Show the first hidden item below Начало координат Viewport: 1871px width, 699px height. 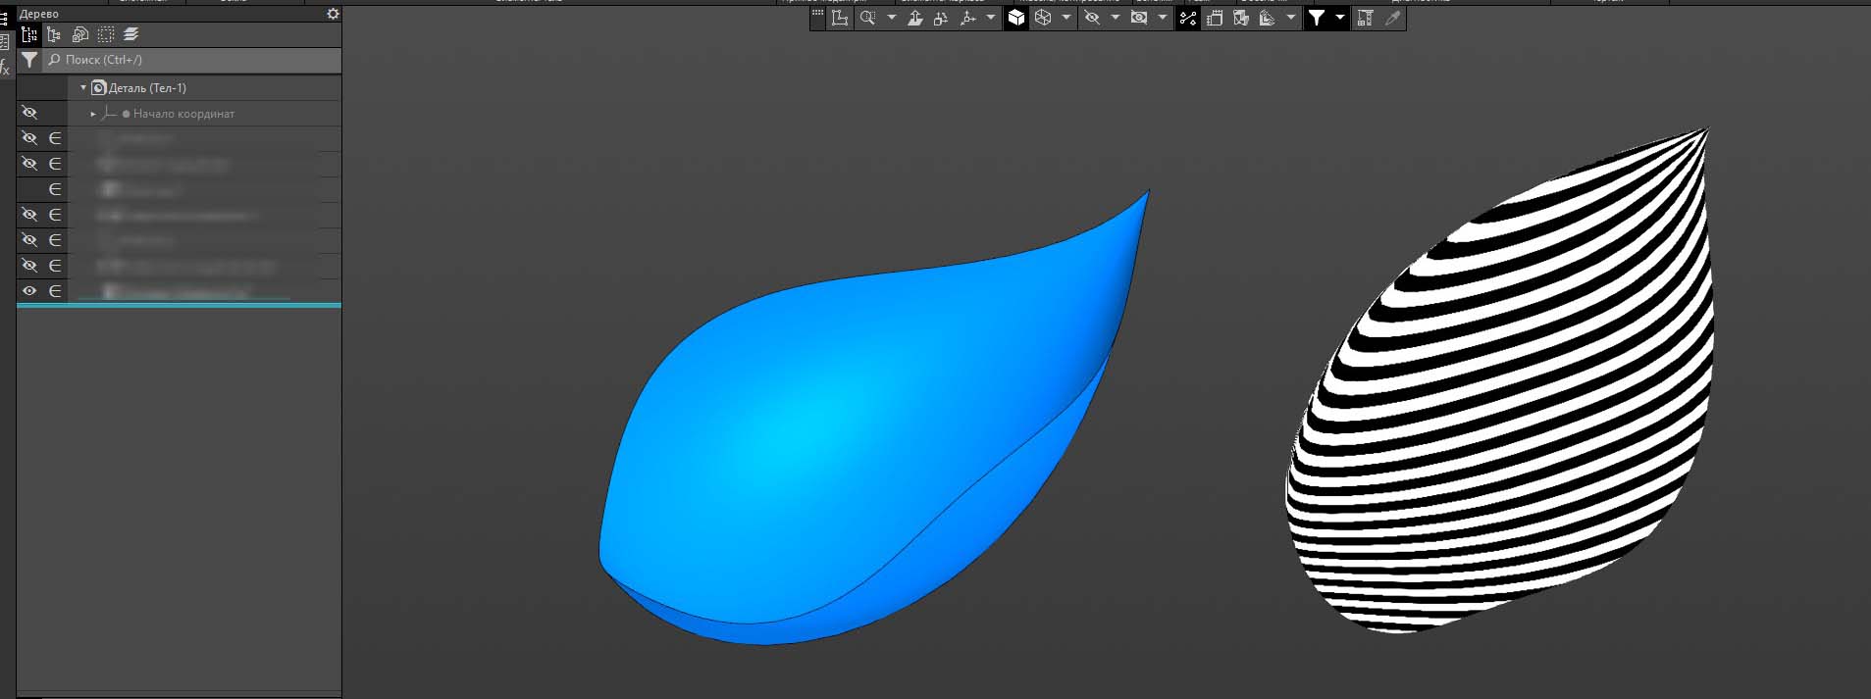coord(29,138)
